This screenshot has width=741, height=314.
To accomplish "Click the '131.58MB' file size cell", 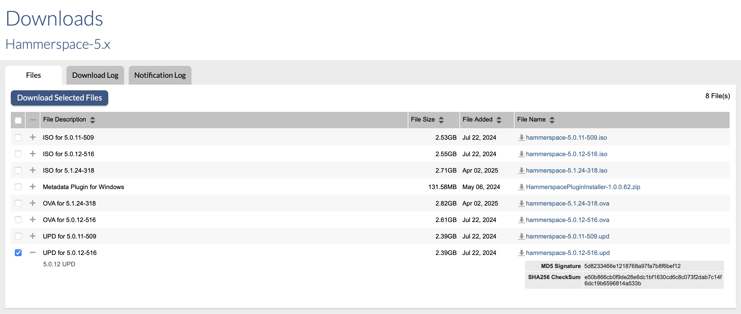I will [x=442, y=187].
